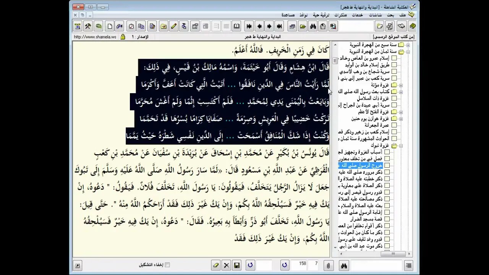Screen dimensions: 489x275
Task: Check the box for عمرة الجعرانة
Action: 394,125
